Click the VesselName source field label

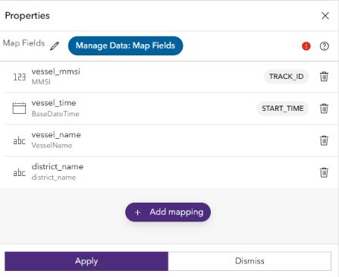[x=52, y=146]
